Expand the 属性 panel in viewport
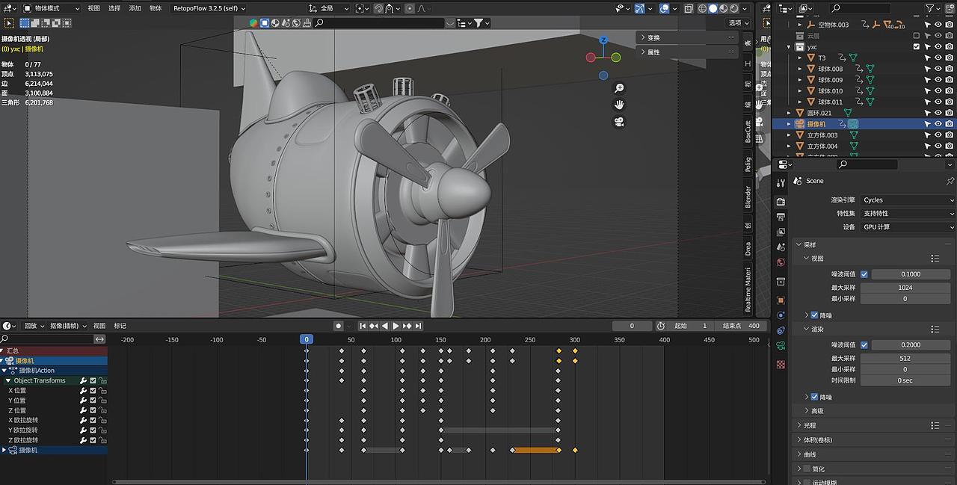Viewport: 957px width, 485px height. [x=687, y=52]
